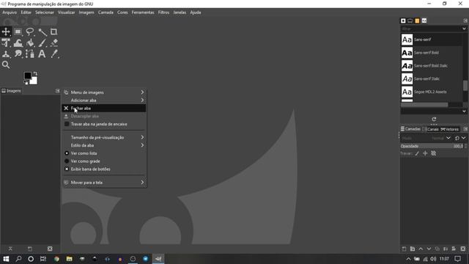The height and width of the screenshot is (264, 469).
Task: Select the Segoe MDL2 Assets font
Action: click(432, 92)
